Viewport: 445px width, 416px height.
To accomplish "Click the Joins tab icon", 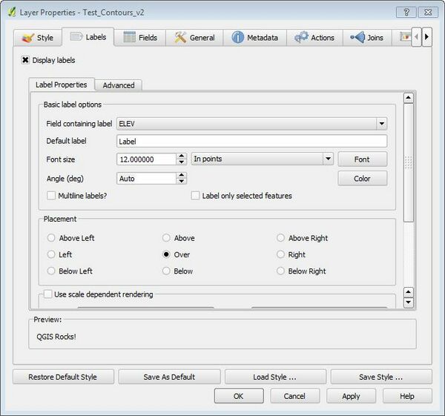I will click(357, 37).
